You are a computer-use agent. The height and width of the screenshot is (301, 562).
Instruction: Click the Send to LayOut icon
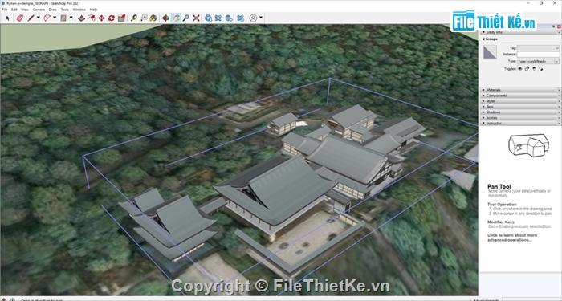pyautogui.click(x=229, y=18)
